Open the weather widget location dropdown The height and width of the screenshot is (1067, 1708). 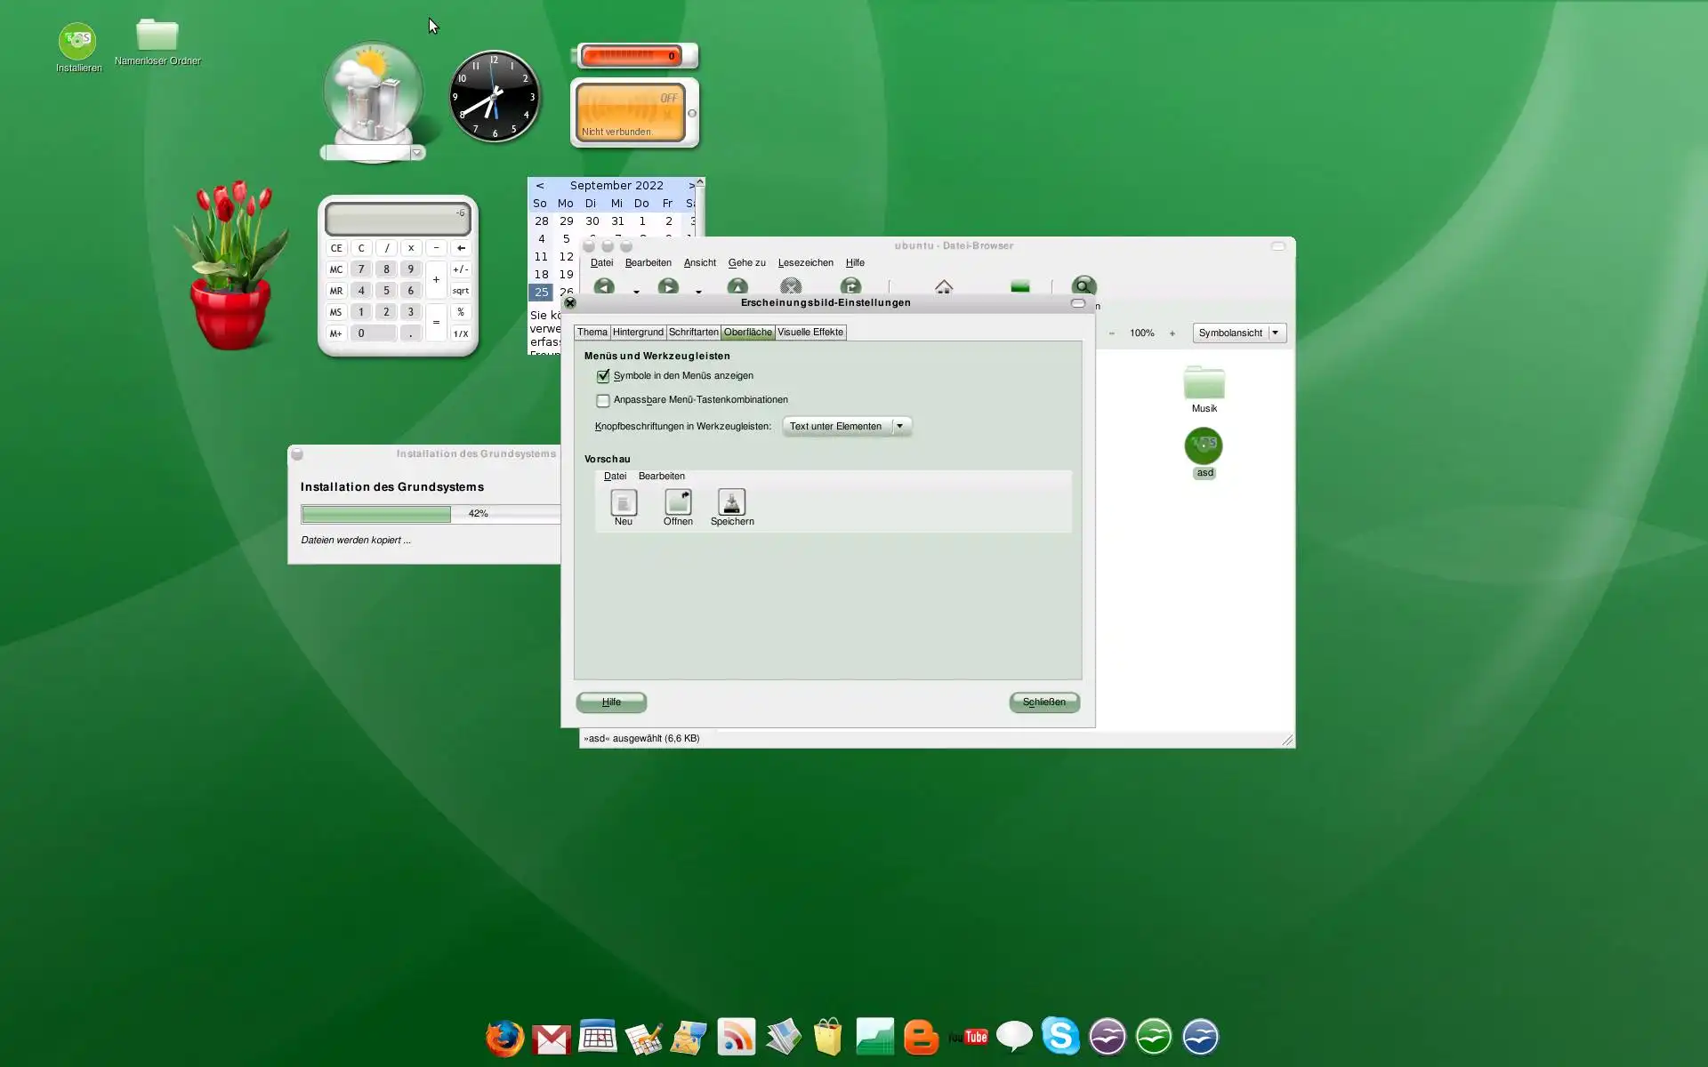tap(416, 153)
